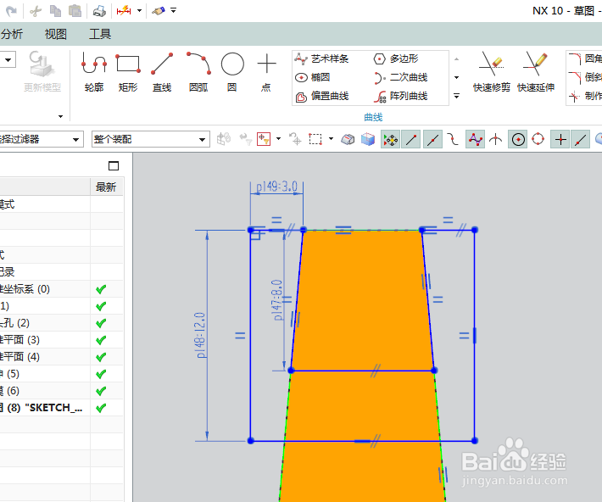Click the 圆角 fillet tool icon
The image size is (602, 502).
pyautogui.click(x=575, y=59)
